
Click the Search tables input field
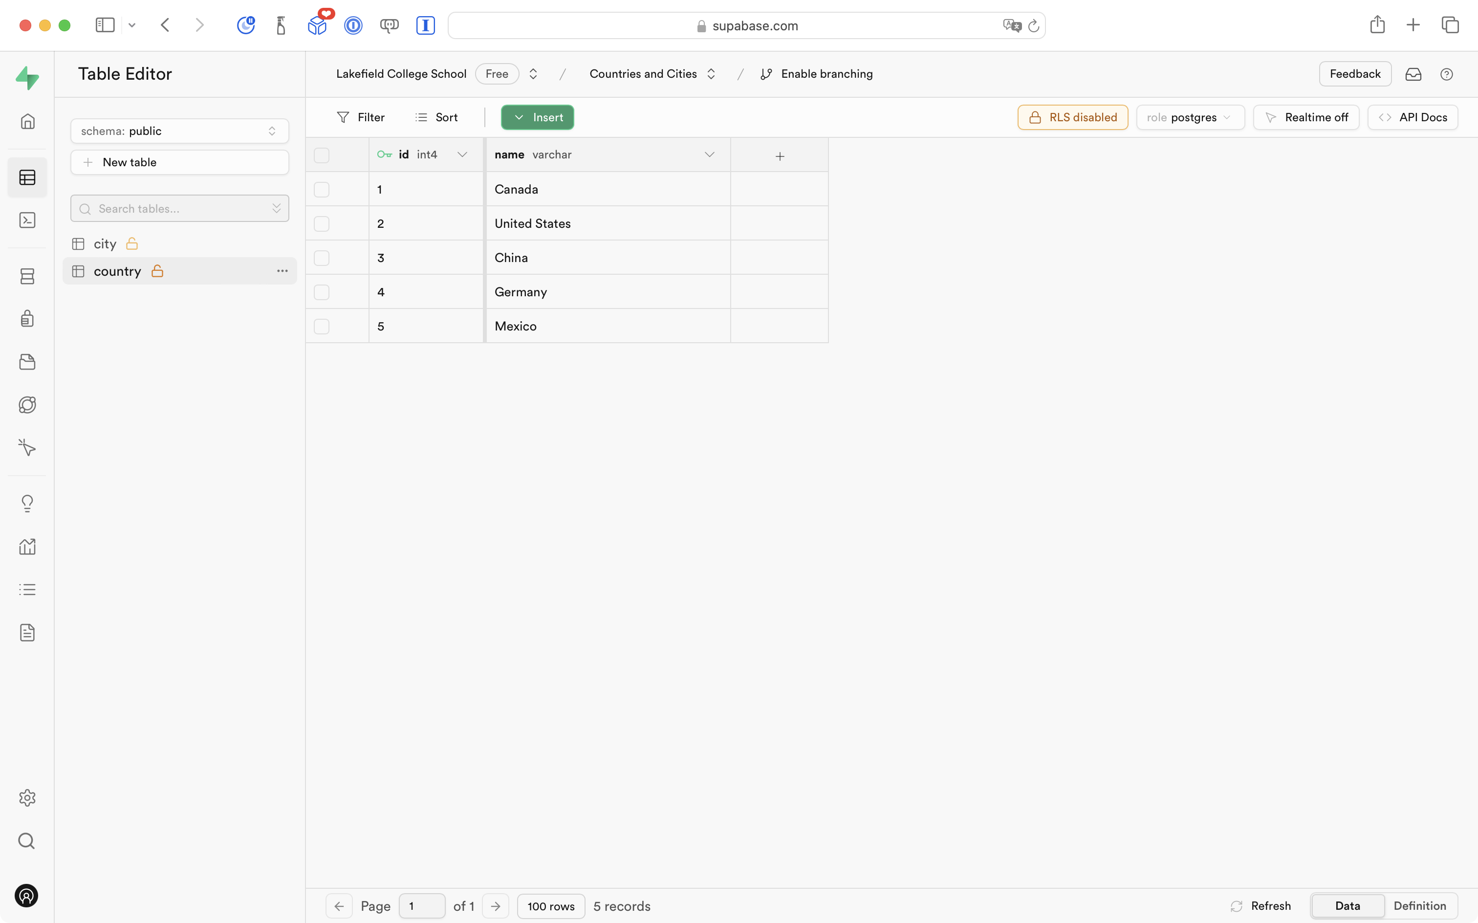[177, 209]
